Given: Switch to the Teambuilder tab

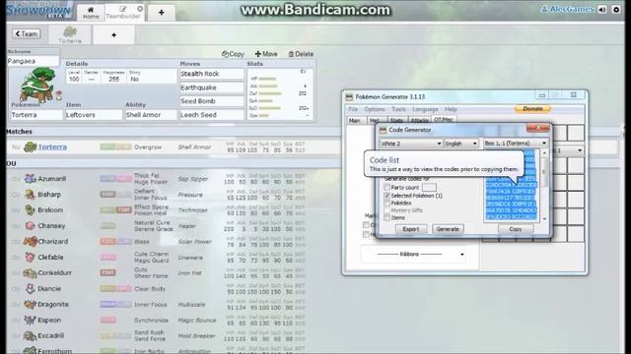Looking at the screenshot, I should click(x=123, y=13).
